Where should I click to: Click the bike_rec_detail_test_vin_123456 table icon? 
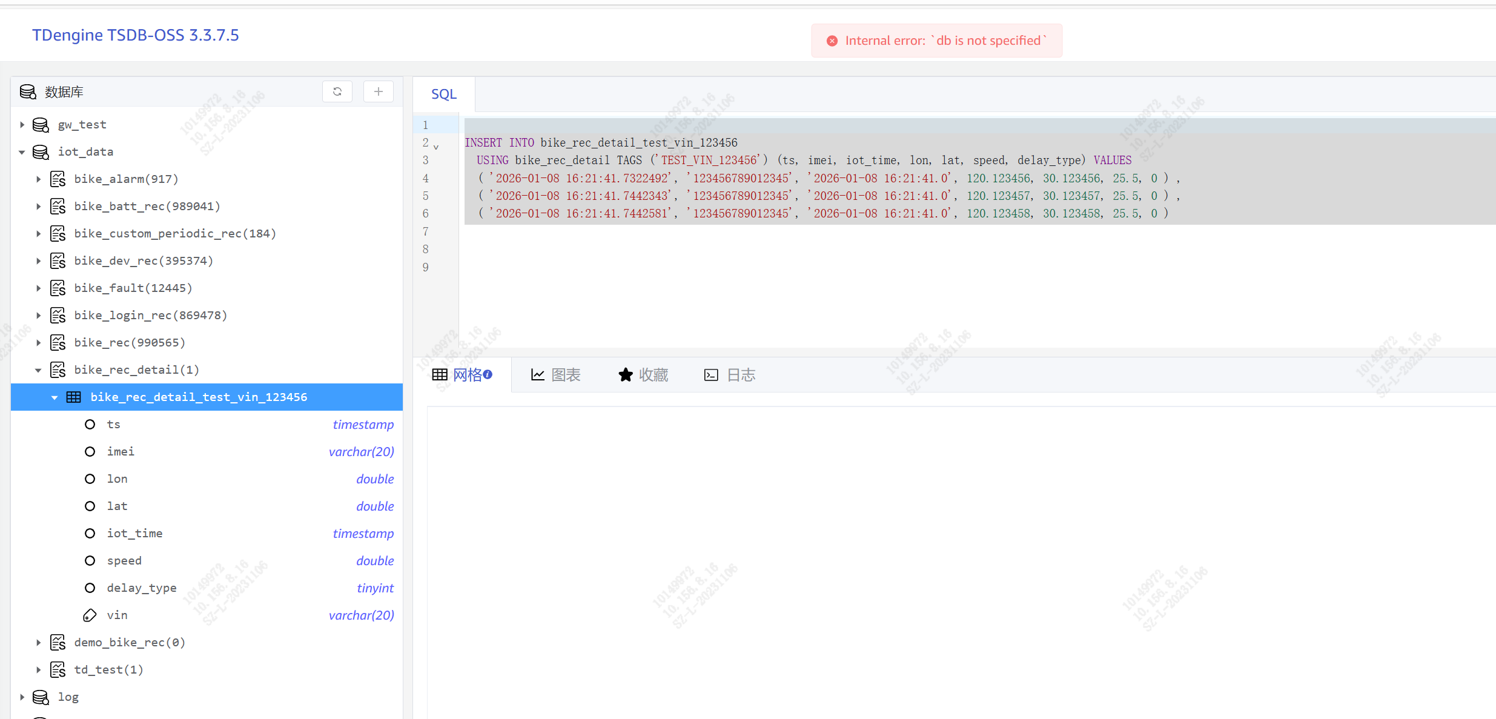click(73, 397)
